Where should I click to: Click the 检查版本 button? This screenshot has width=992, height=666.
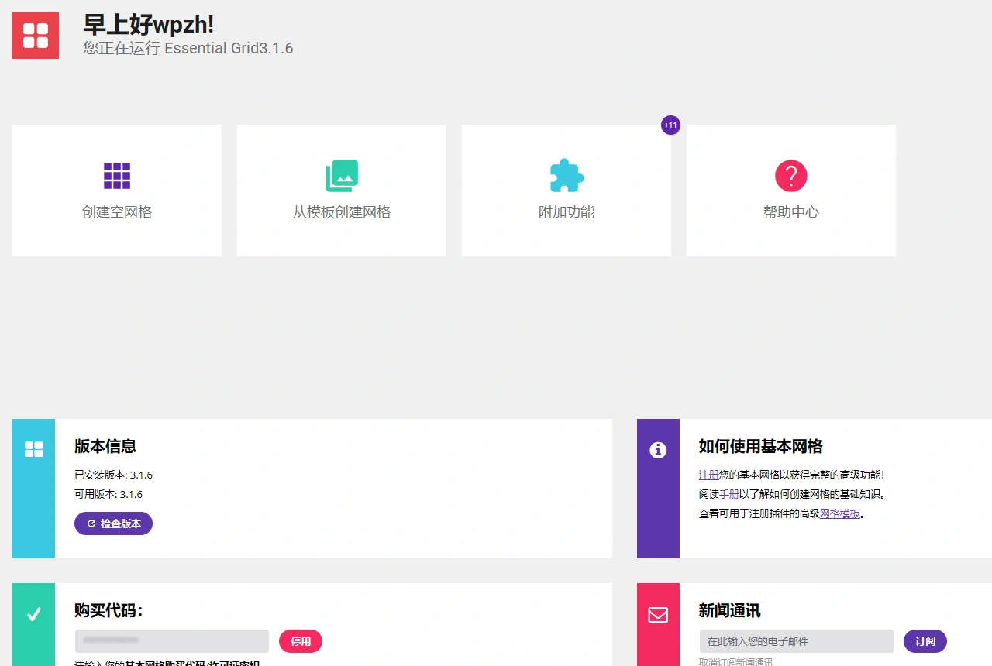pos(113,524)
